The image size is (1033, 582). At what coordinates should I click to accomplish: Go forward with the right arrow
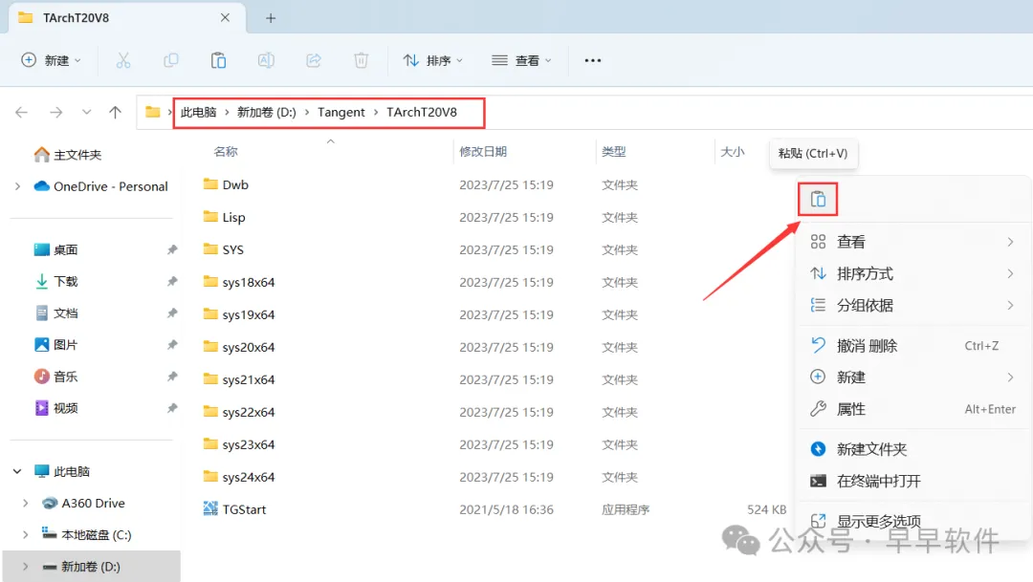click(56, 113)
